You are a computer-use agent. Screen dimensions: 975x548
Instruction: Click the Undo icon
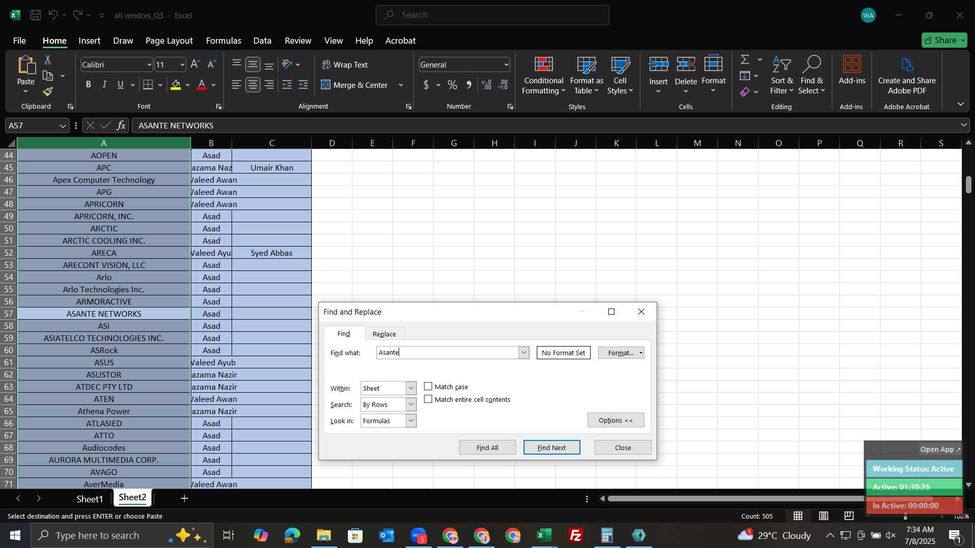click(x=53, y=15)
